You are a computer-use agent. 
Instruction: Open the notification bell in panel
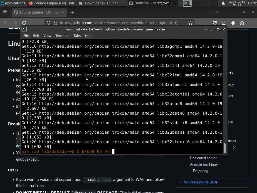pos(223,3)
